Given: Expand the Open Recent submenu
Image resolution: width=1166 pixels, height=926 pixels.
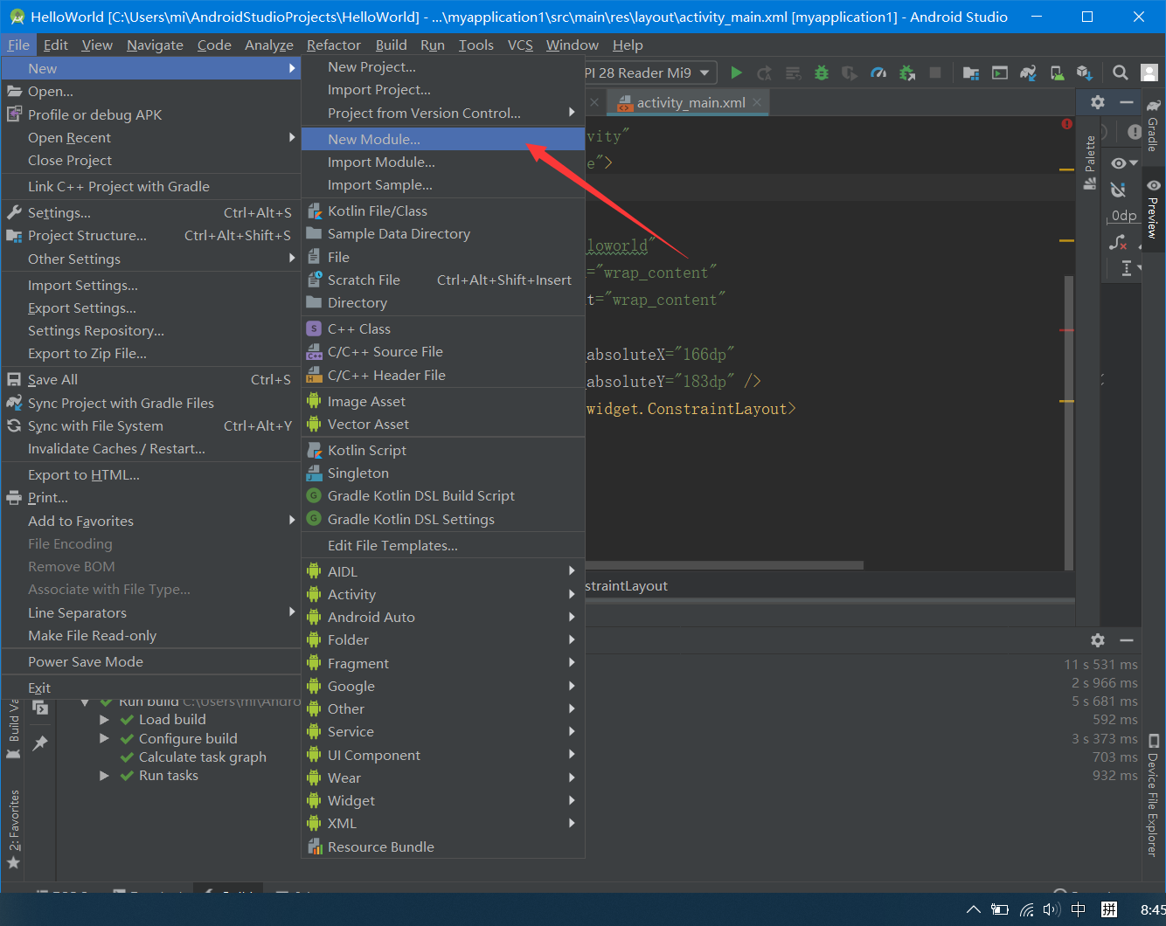Looking at the screenshot, I should click(x=151, y=137).
